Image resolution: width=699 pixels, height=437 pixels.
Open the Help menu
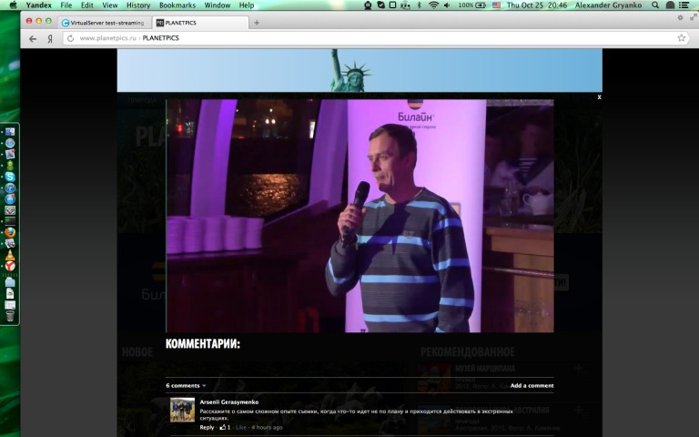247,5
